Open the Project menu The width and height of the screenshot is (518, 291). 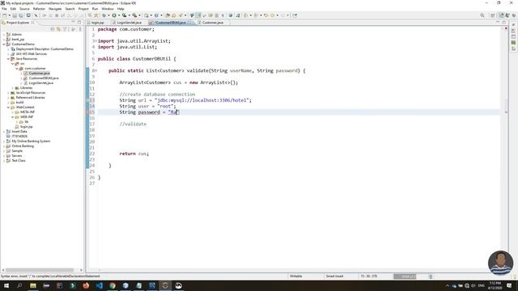click(x=83, y=9)
